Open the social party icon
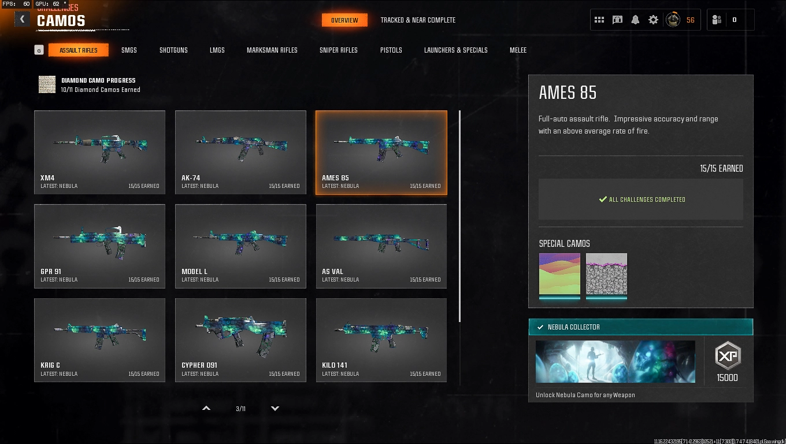 point(717,20)
